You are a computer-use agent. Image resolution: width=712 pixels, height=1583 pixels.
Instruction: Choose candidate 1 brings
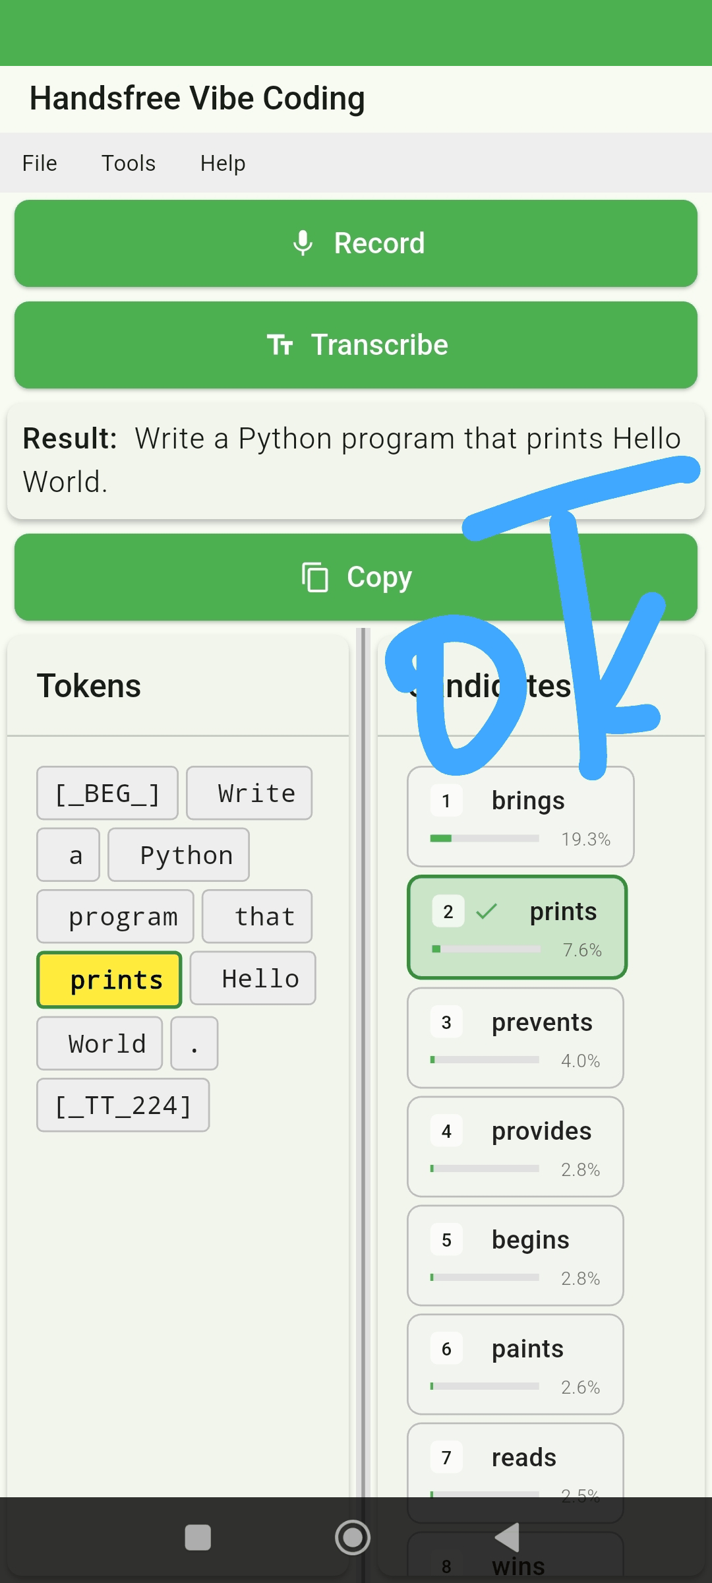(520, 816)
